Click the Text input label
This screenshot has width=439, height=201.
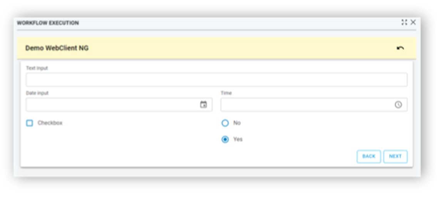coord(37,68)
